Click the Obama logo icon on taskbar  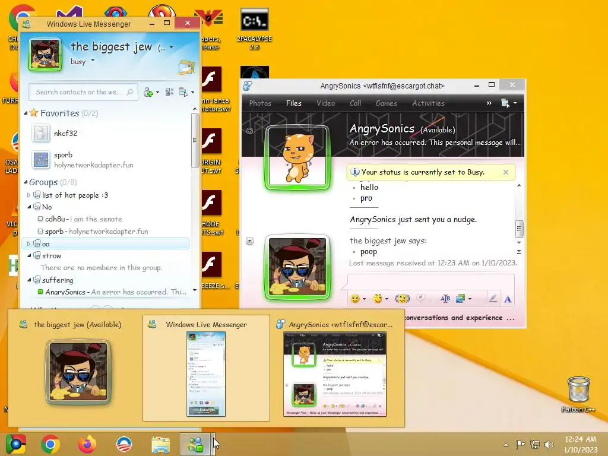(124, 444)
